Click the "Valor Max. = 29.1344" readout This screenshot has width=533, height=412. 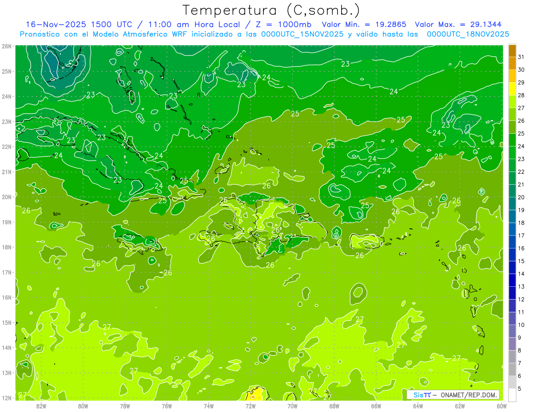[x=458, y=24]
